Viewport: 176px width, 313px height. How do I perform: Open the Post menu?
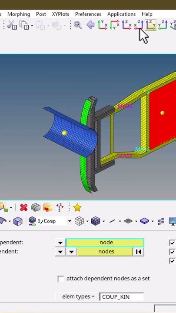click(41, 14)
